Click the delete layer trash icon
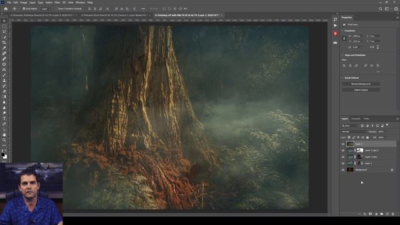 [393, 214]
